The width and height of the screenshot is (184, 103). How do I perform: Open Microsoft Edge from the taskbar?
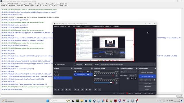(x=90, y=101)
